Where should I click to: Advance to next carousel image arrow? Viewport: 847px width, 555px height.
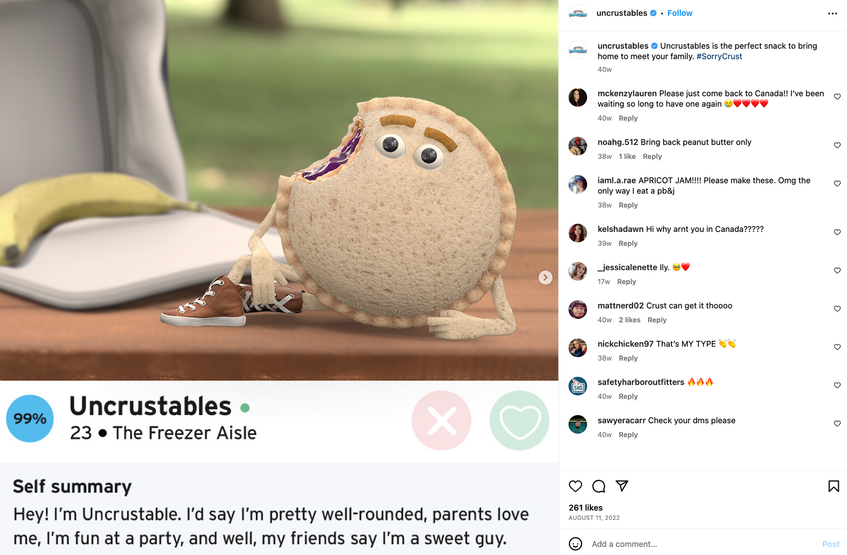pyautogui.click(x=545, y=277)
